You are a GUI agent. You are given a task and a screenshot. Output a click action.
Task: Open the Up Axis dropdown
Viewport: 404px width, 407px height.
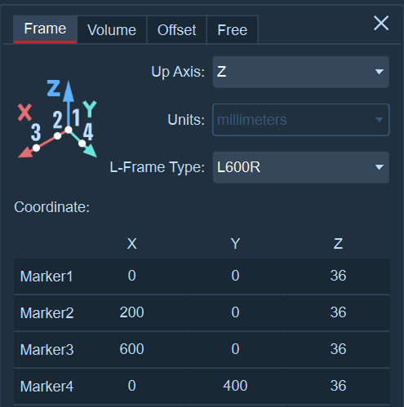point(300,72)
